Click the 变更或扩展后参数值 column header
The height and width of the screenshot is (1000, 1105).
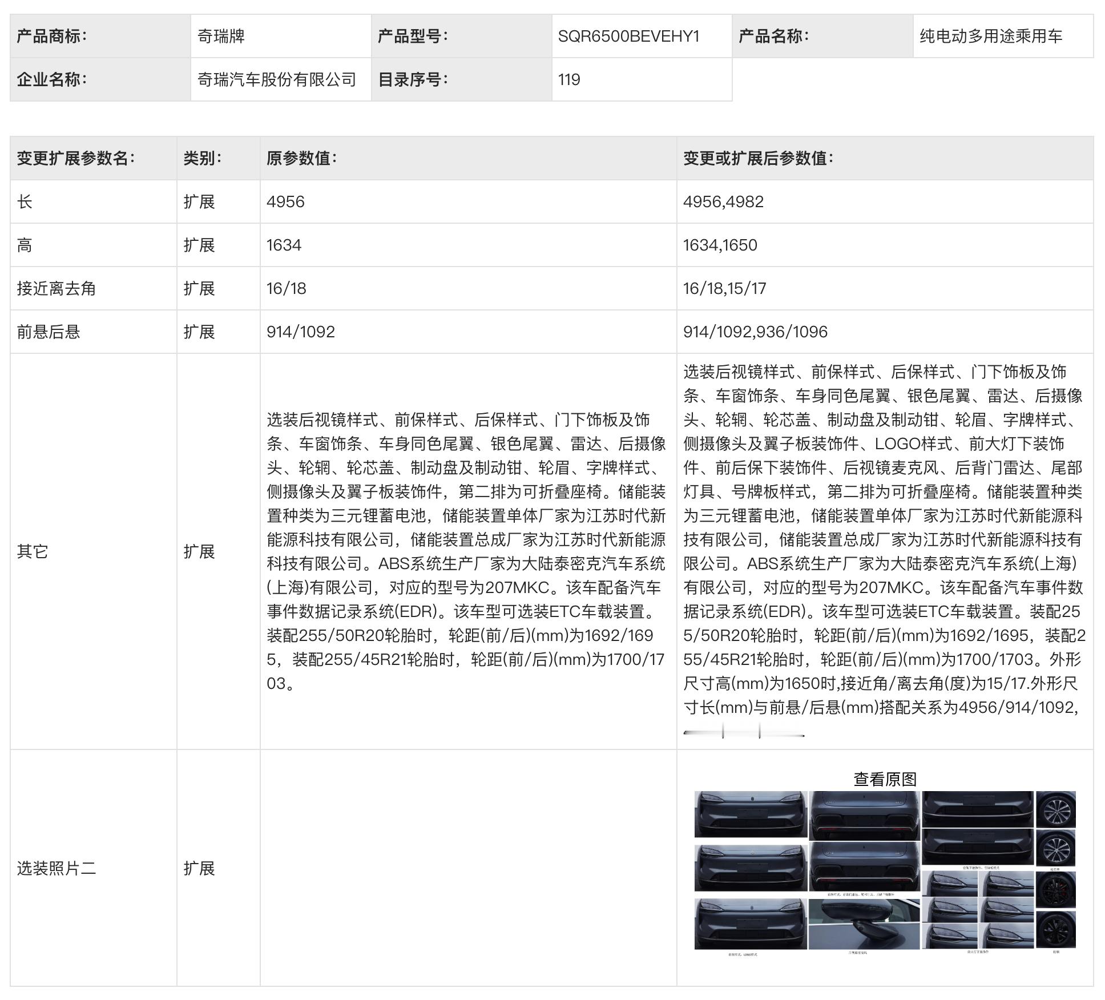coord(885,158)
